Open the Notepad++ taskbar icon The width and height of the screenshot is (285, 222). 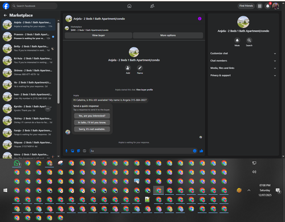[148, 199]
